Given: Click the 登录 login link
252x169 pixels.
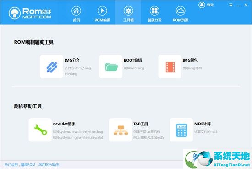Looking at the screenshot, I should 210,5.
